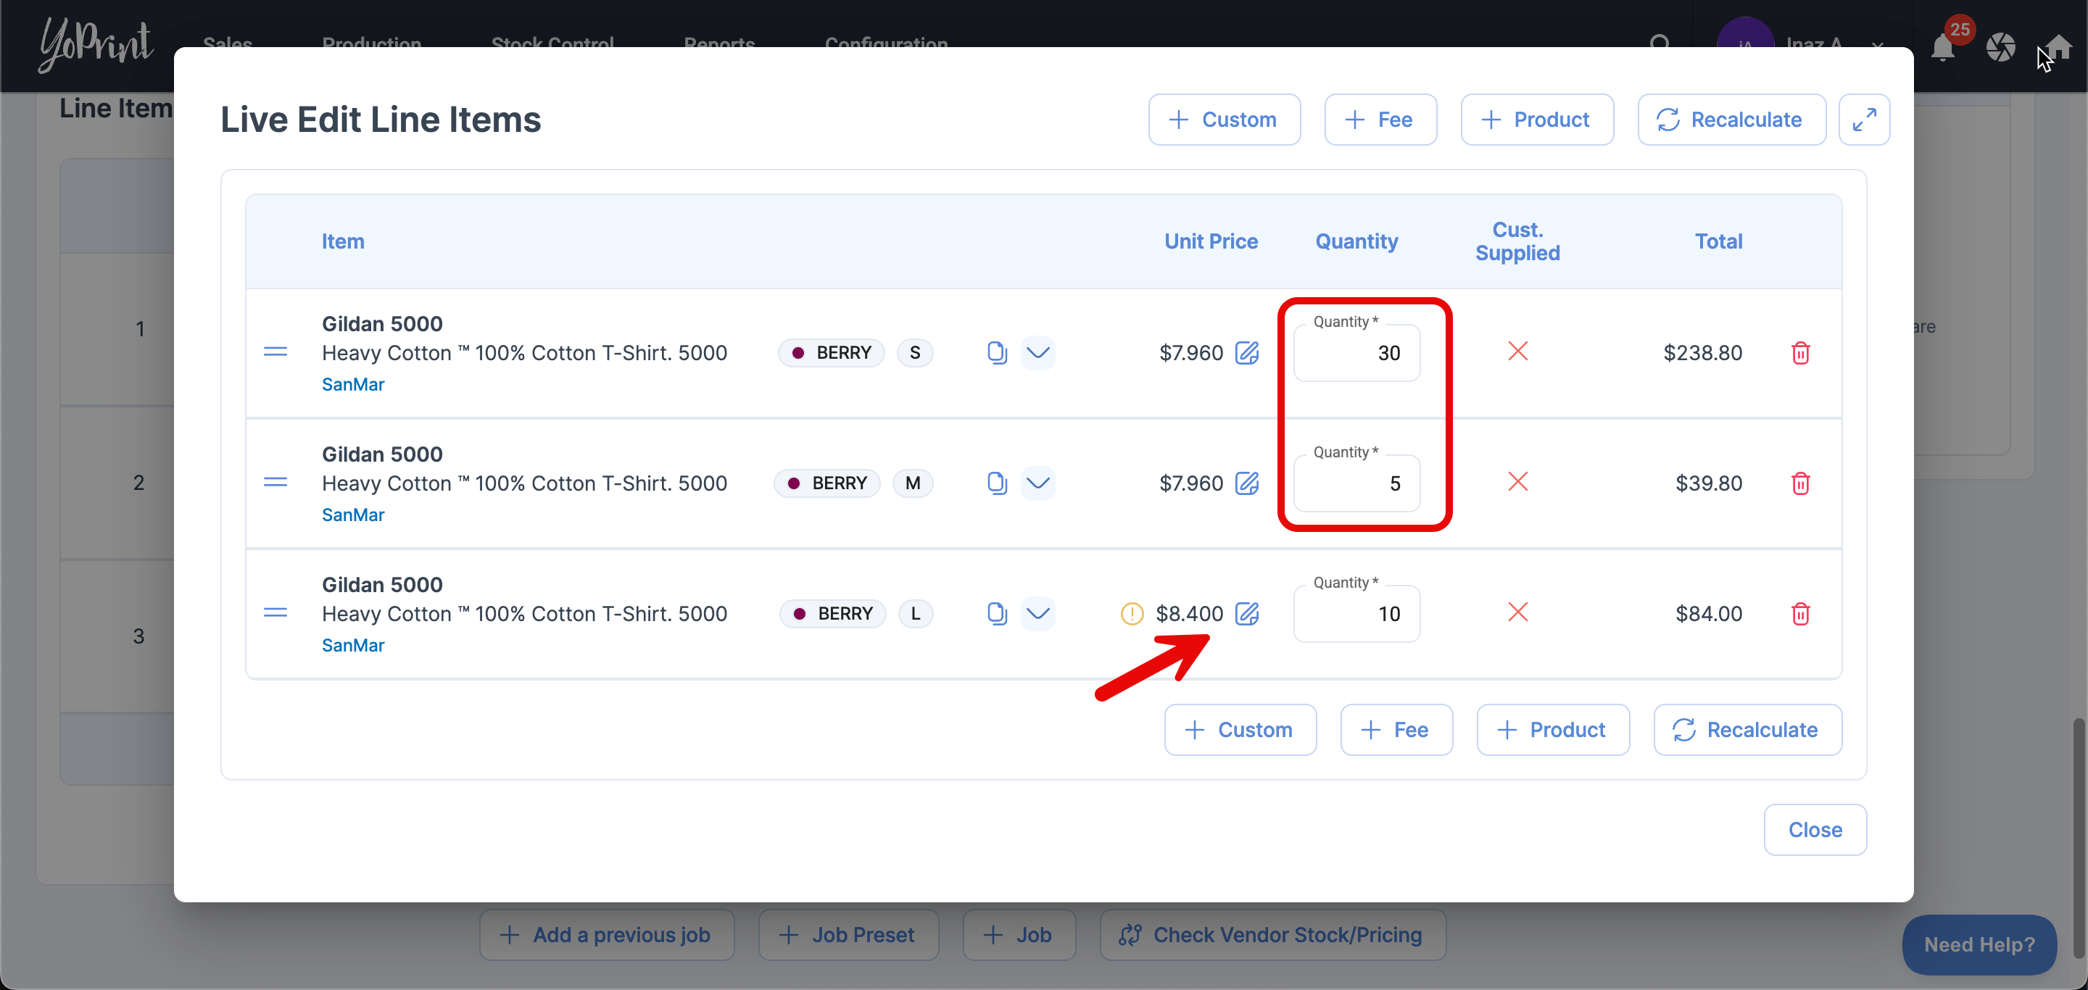Screen dimensions: 2088x990
Task: Duplicate the BERRY L line item
Action: tap(997, 613)
